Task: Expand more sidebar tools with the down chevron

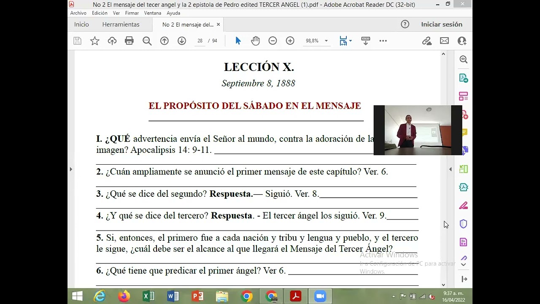Action: pos(463,265)
